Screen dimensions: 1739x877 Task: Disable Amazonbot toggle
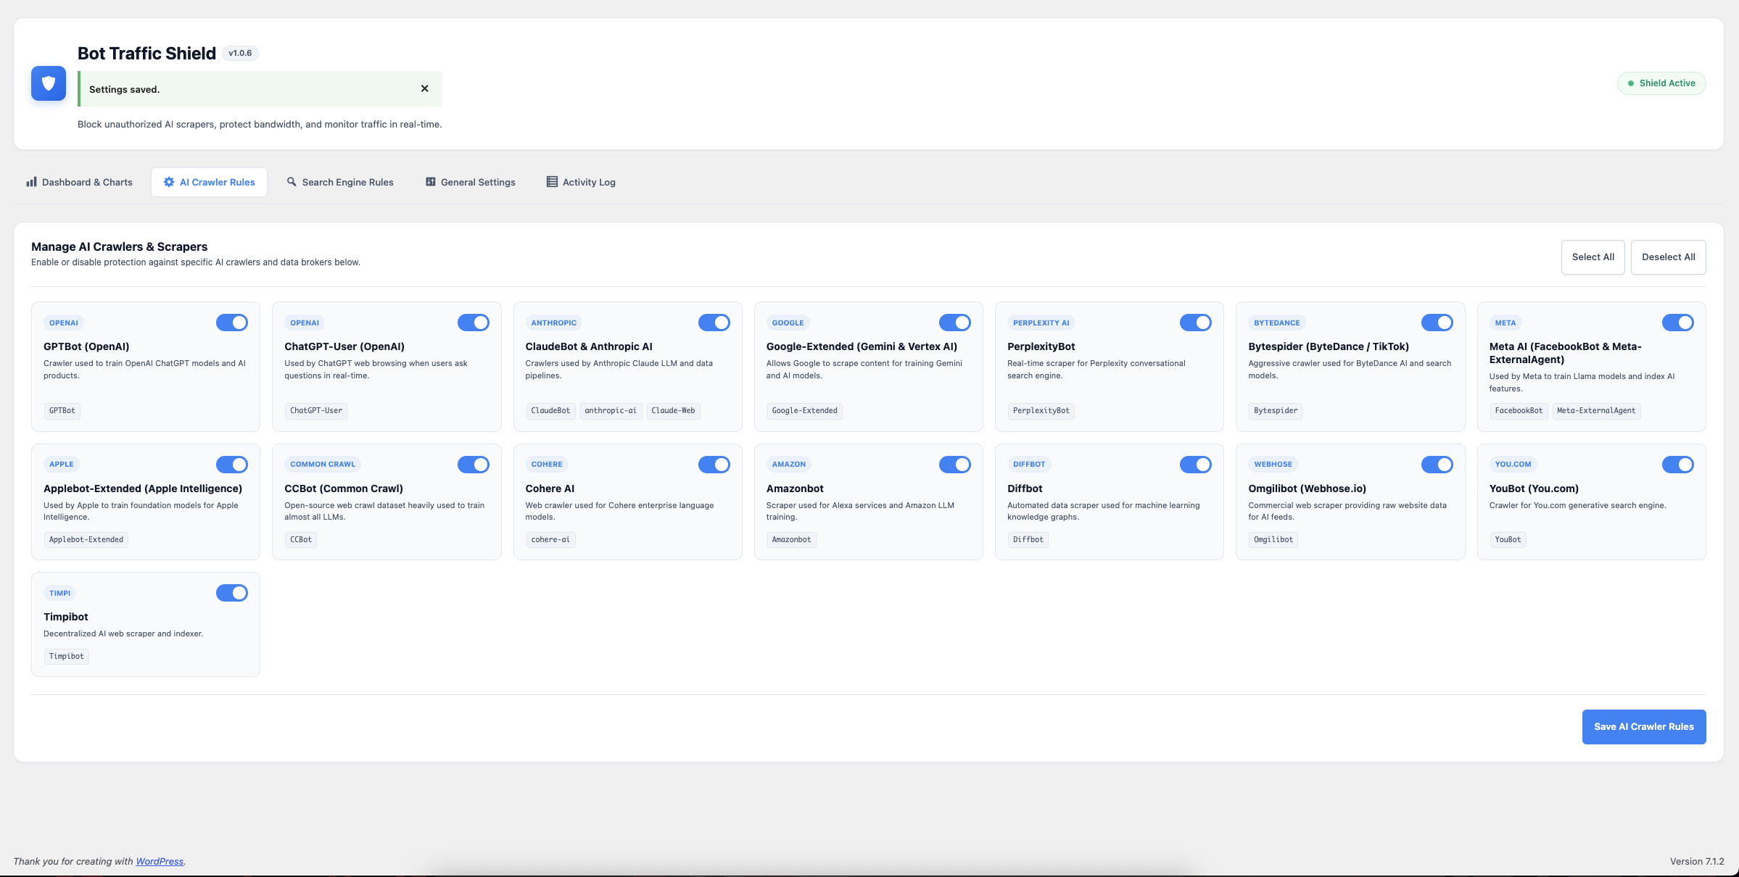point(955,465)
